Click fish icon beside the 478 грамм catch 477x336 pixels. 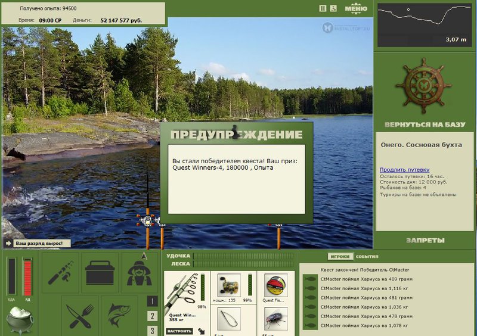pos(309,316)
